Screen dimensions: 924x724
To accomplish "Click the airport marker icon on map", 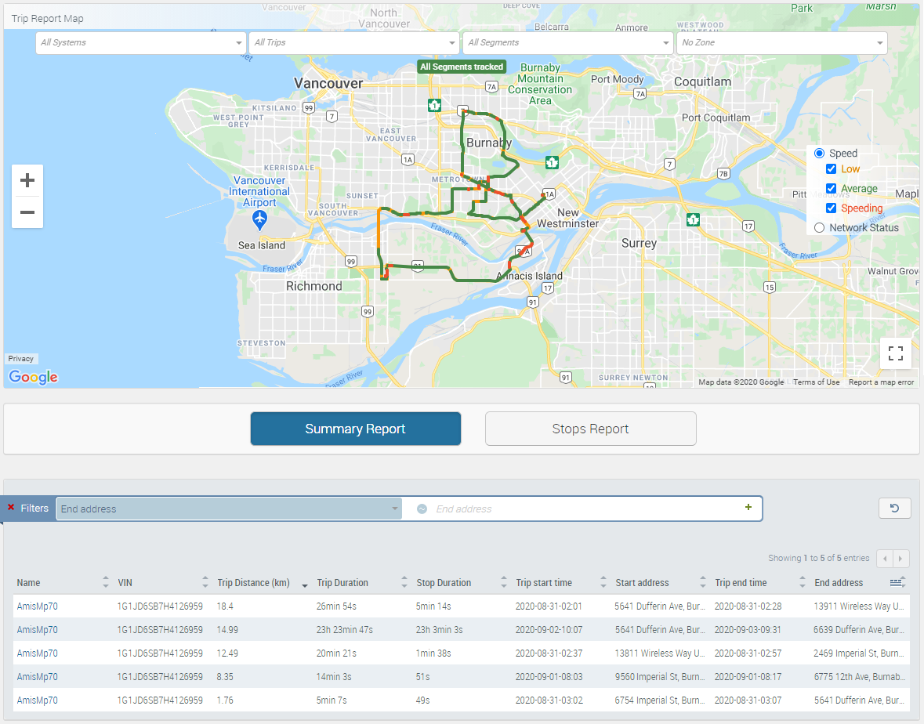I will tap(259, 217).
